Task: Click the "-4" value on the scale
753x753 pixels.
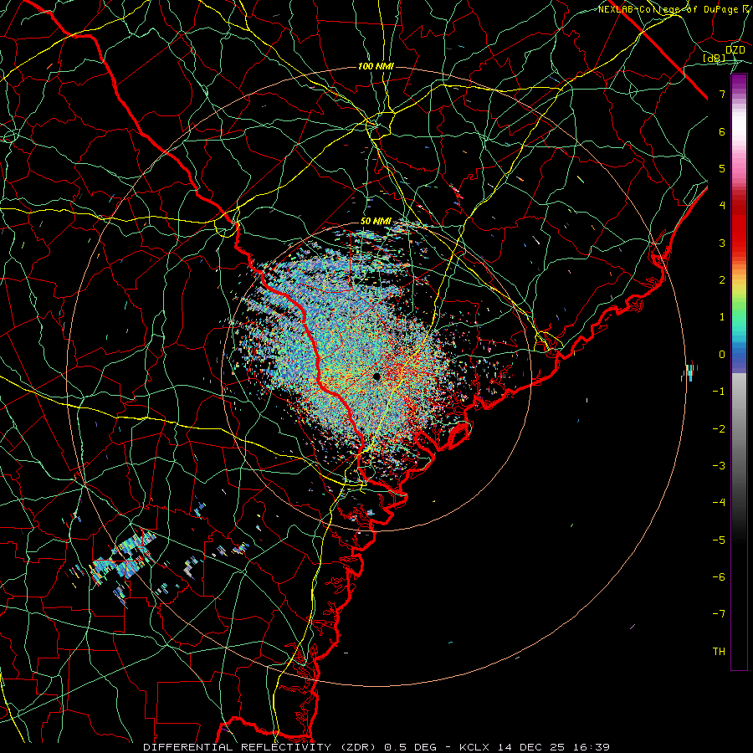Action: click(719, 503)
